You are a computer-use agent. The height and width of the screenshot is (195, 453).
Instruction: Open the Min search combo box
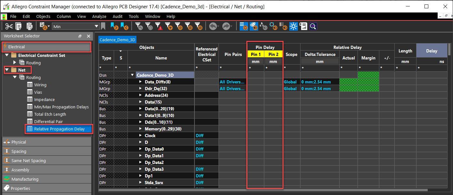(x=76, y=27)
